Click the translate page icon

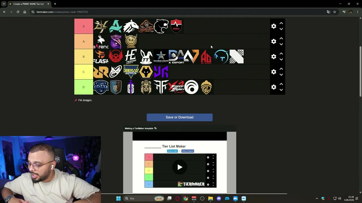coord(328,12)
